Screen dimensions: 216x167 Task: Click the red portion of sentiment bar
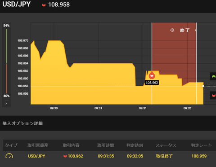pos(6,79)
